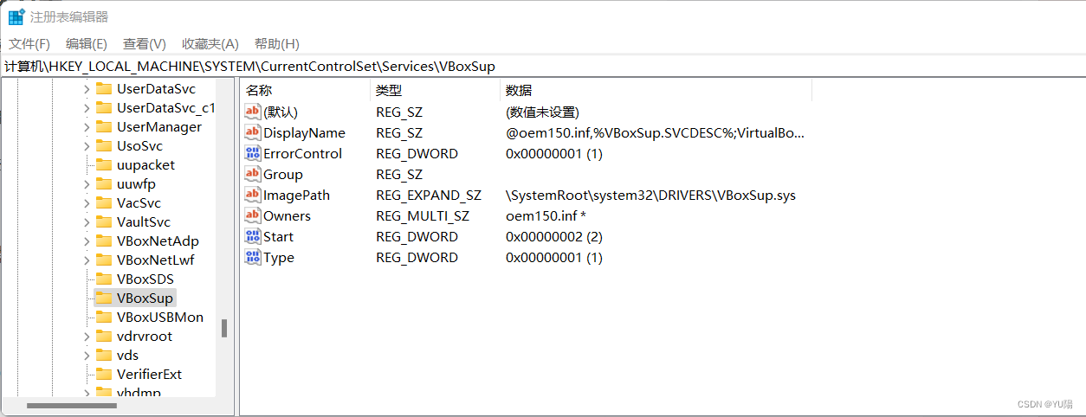Viewport: 1086px width, 417px height.
Task: Expand the UserDataSvc tree node
Action: [x=86, y=89]
